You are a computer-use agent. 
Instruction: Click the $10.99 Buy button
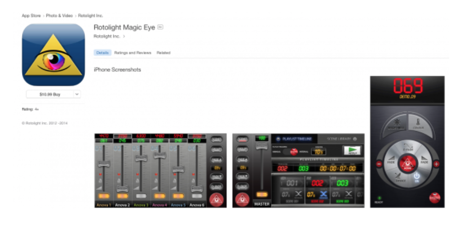coord(49,94)
